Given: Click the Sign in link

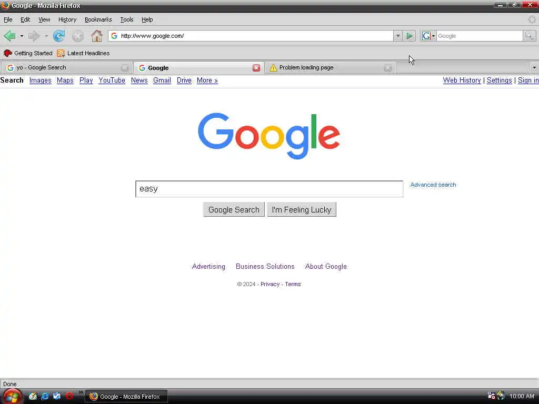Looking at the screenshot, I should pos(528,80).
